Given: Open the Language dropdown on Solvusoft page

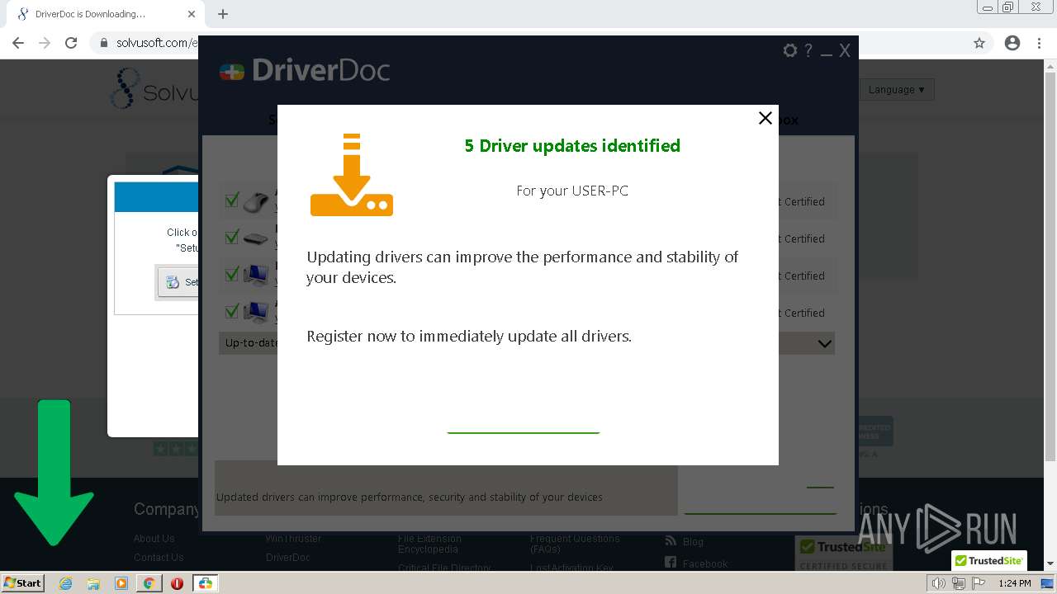Looking at the screenshot, I should (896, 89).
